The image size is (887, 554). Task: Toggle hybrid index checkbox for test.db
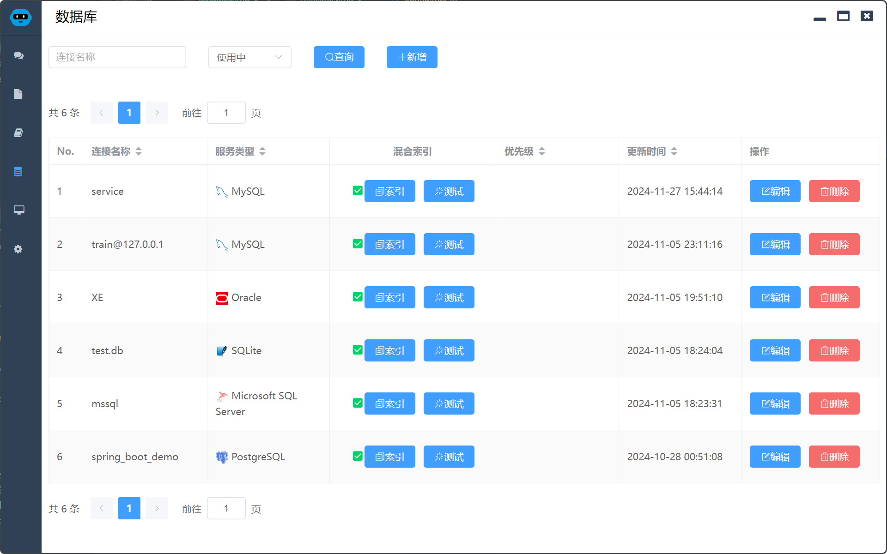click(x=358, y=349)
